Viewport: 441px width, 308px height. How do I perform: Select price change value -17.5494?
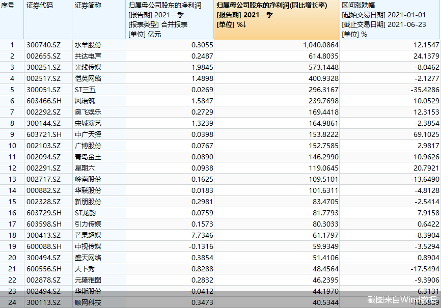(x=425, y=269)
